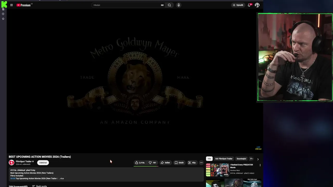The height and width of the screenshot is (187, 333).
Task: Open BEST UPCOMING ACTION MOVIES 2026 title
Action: pyautogui.click(x=40, y=157)
